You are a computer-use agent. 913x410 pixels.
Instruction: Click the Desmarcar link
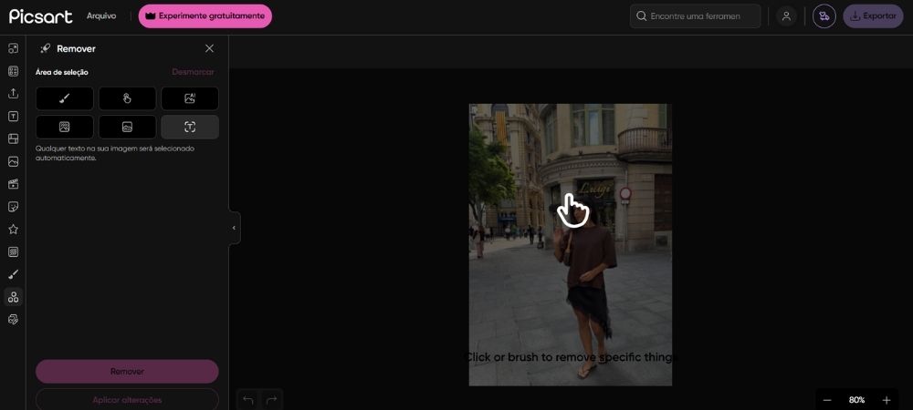click(193, 72)
